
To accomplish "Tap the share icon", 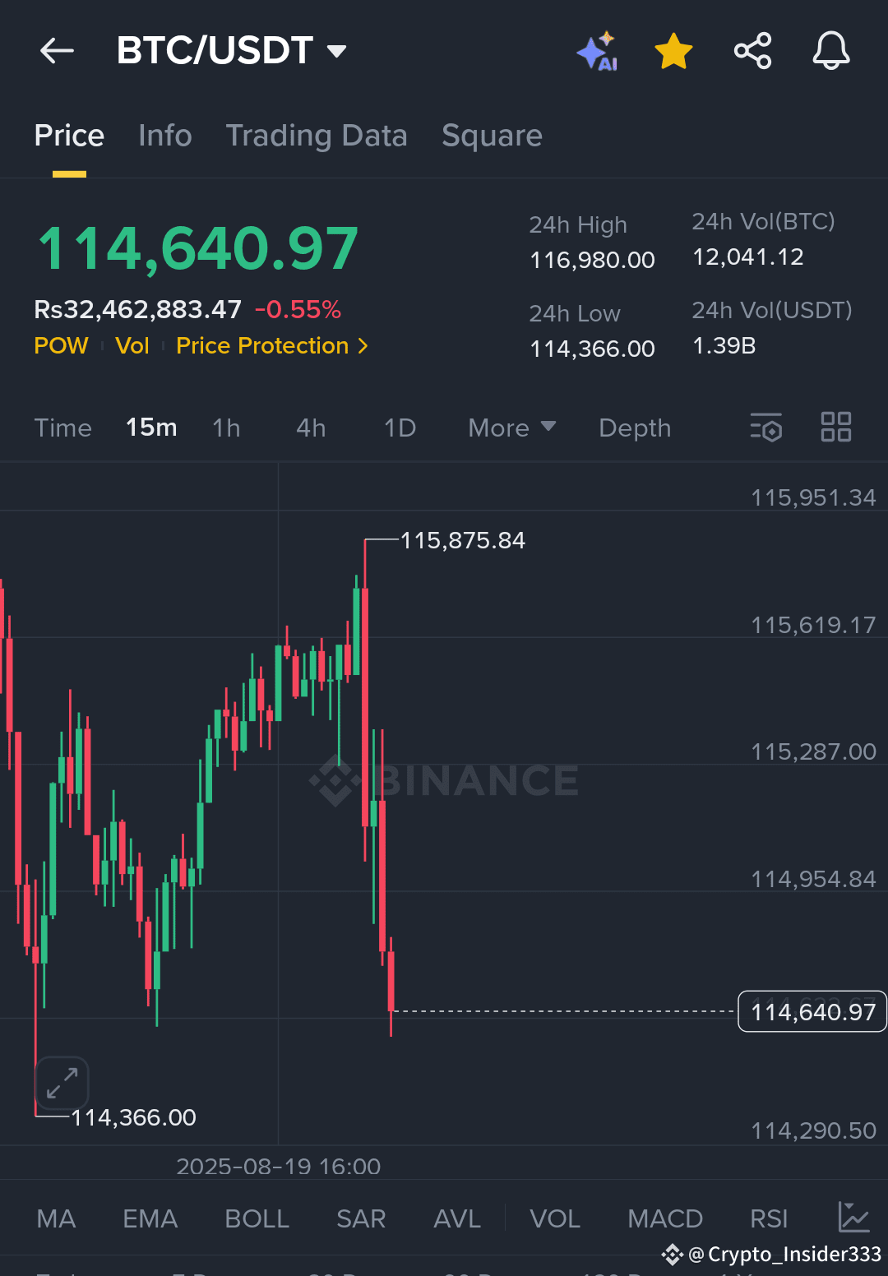I will (752, 51).
